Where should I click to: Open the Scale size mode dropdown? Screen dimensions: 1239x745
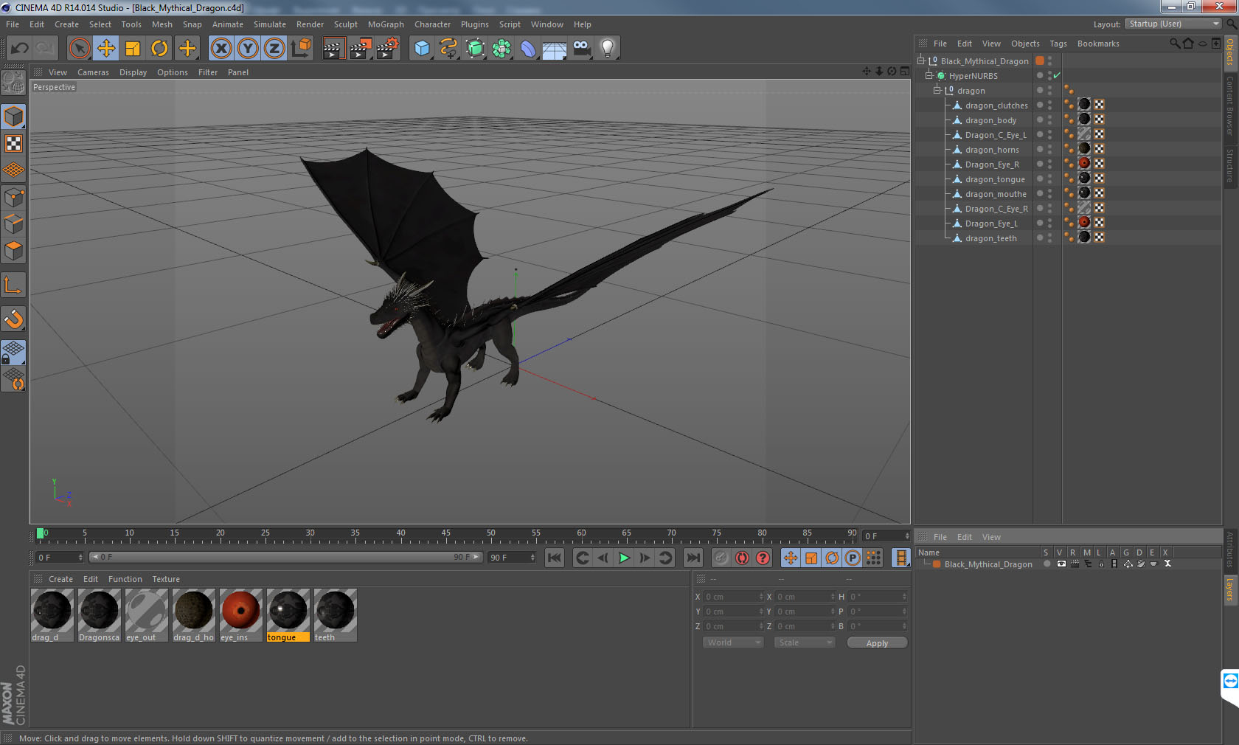click(805, 642)
